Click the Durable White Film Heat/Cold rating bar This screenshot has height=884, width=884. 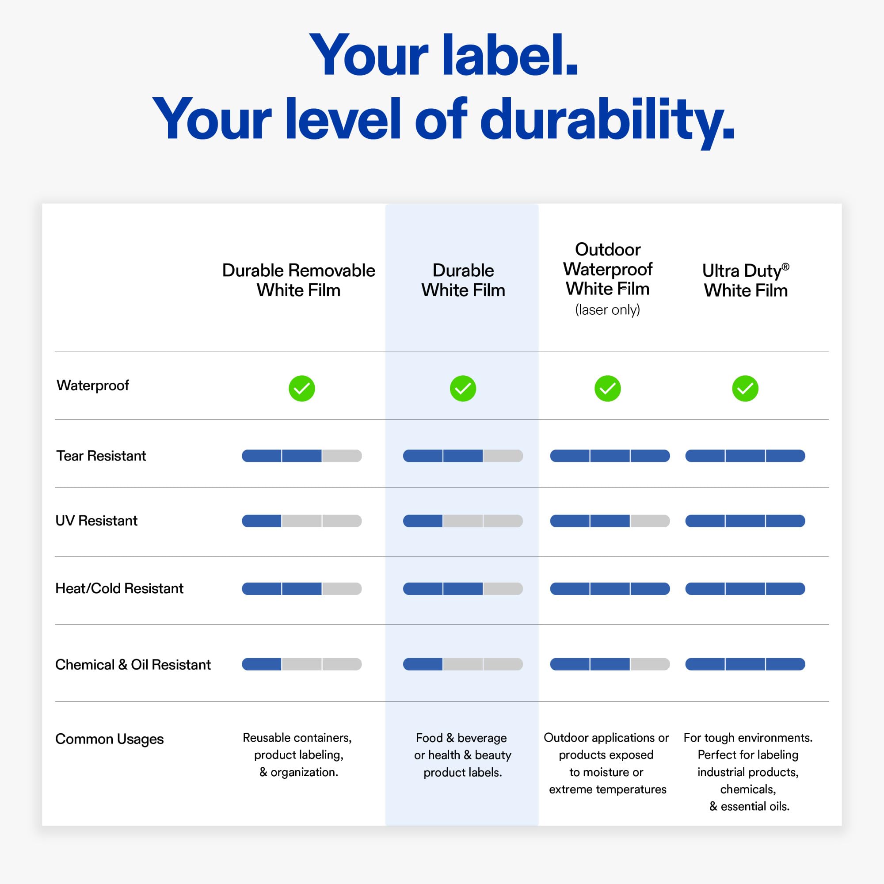[463, 588]
